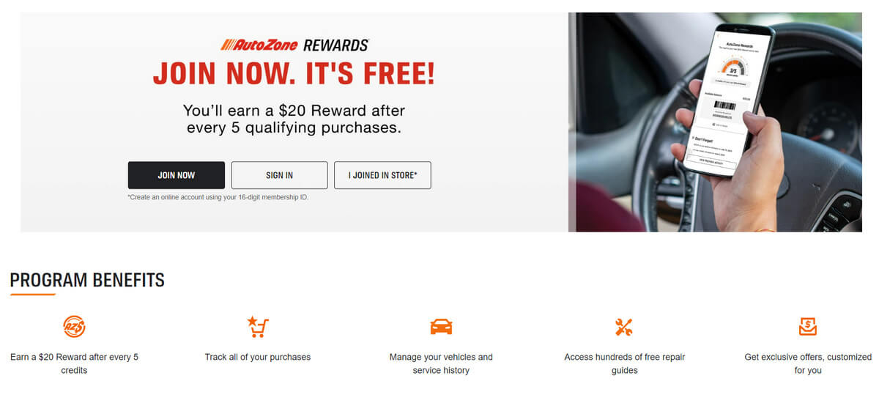Click 'Track all of your purchases' text

pyautogui.click(x=258, y=357)
